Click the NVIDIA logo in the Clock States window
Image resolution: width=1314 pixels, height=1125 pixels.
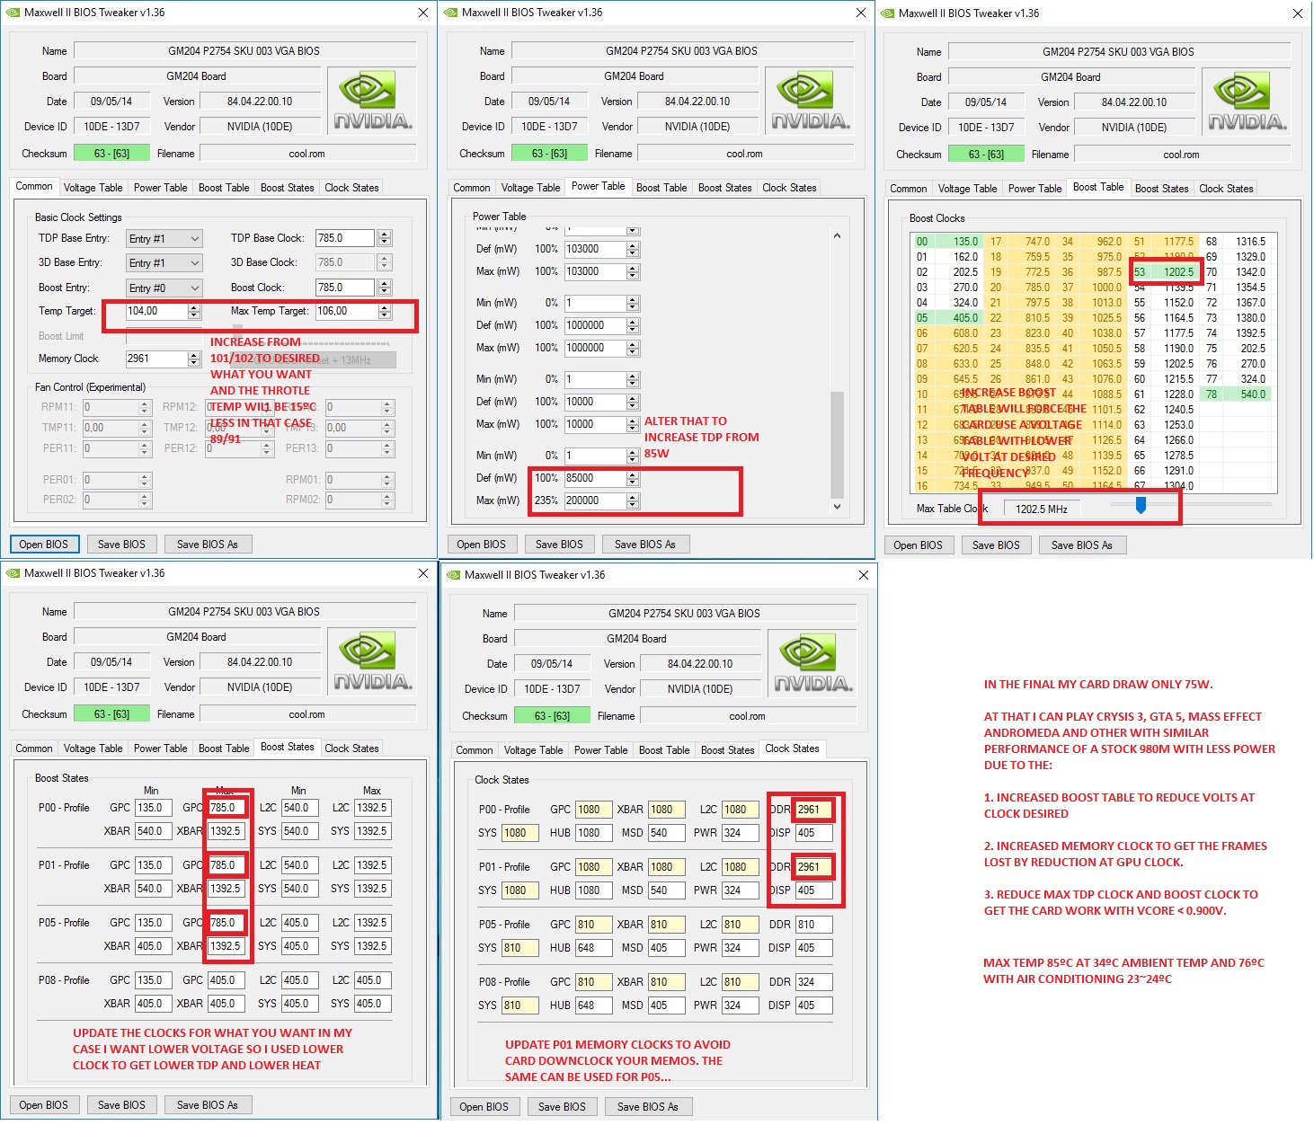[x=812, y=663]
